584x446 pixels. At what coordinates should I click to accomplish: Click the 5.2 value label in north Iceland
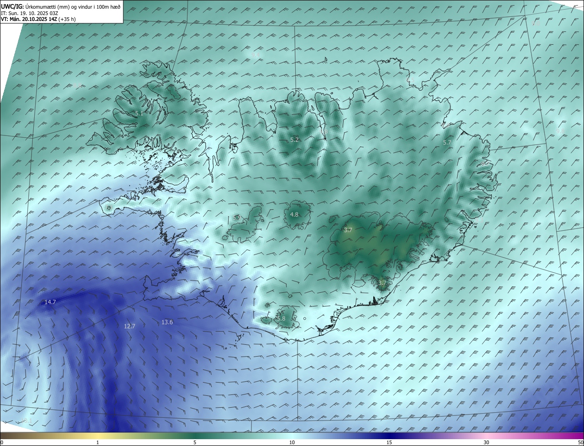click(294, 140)
